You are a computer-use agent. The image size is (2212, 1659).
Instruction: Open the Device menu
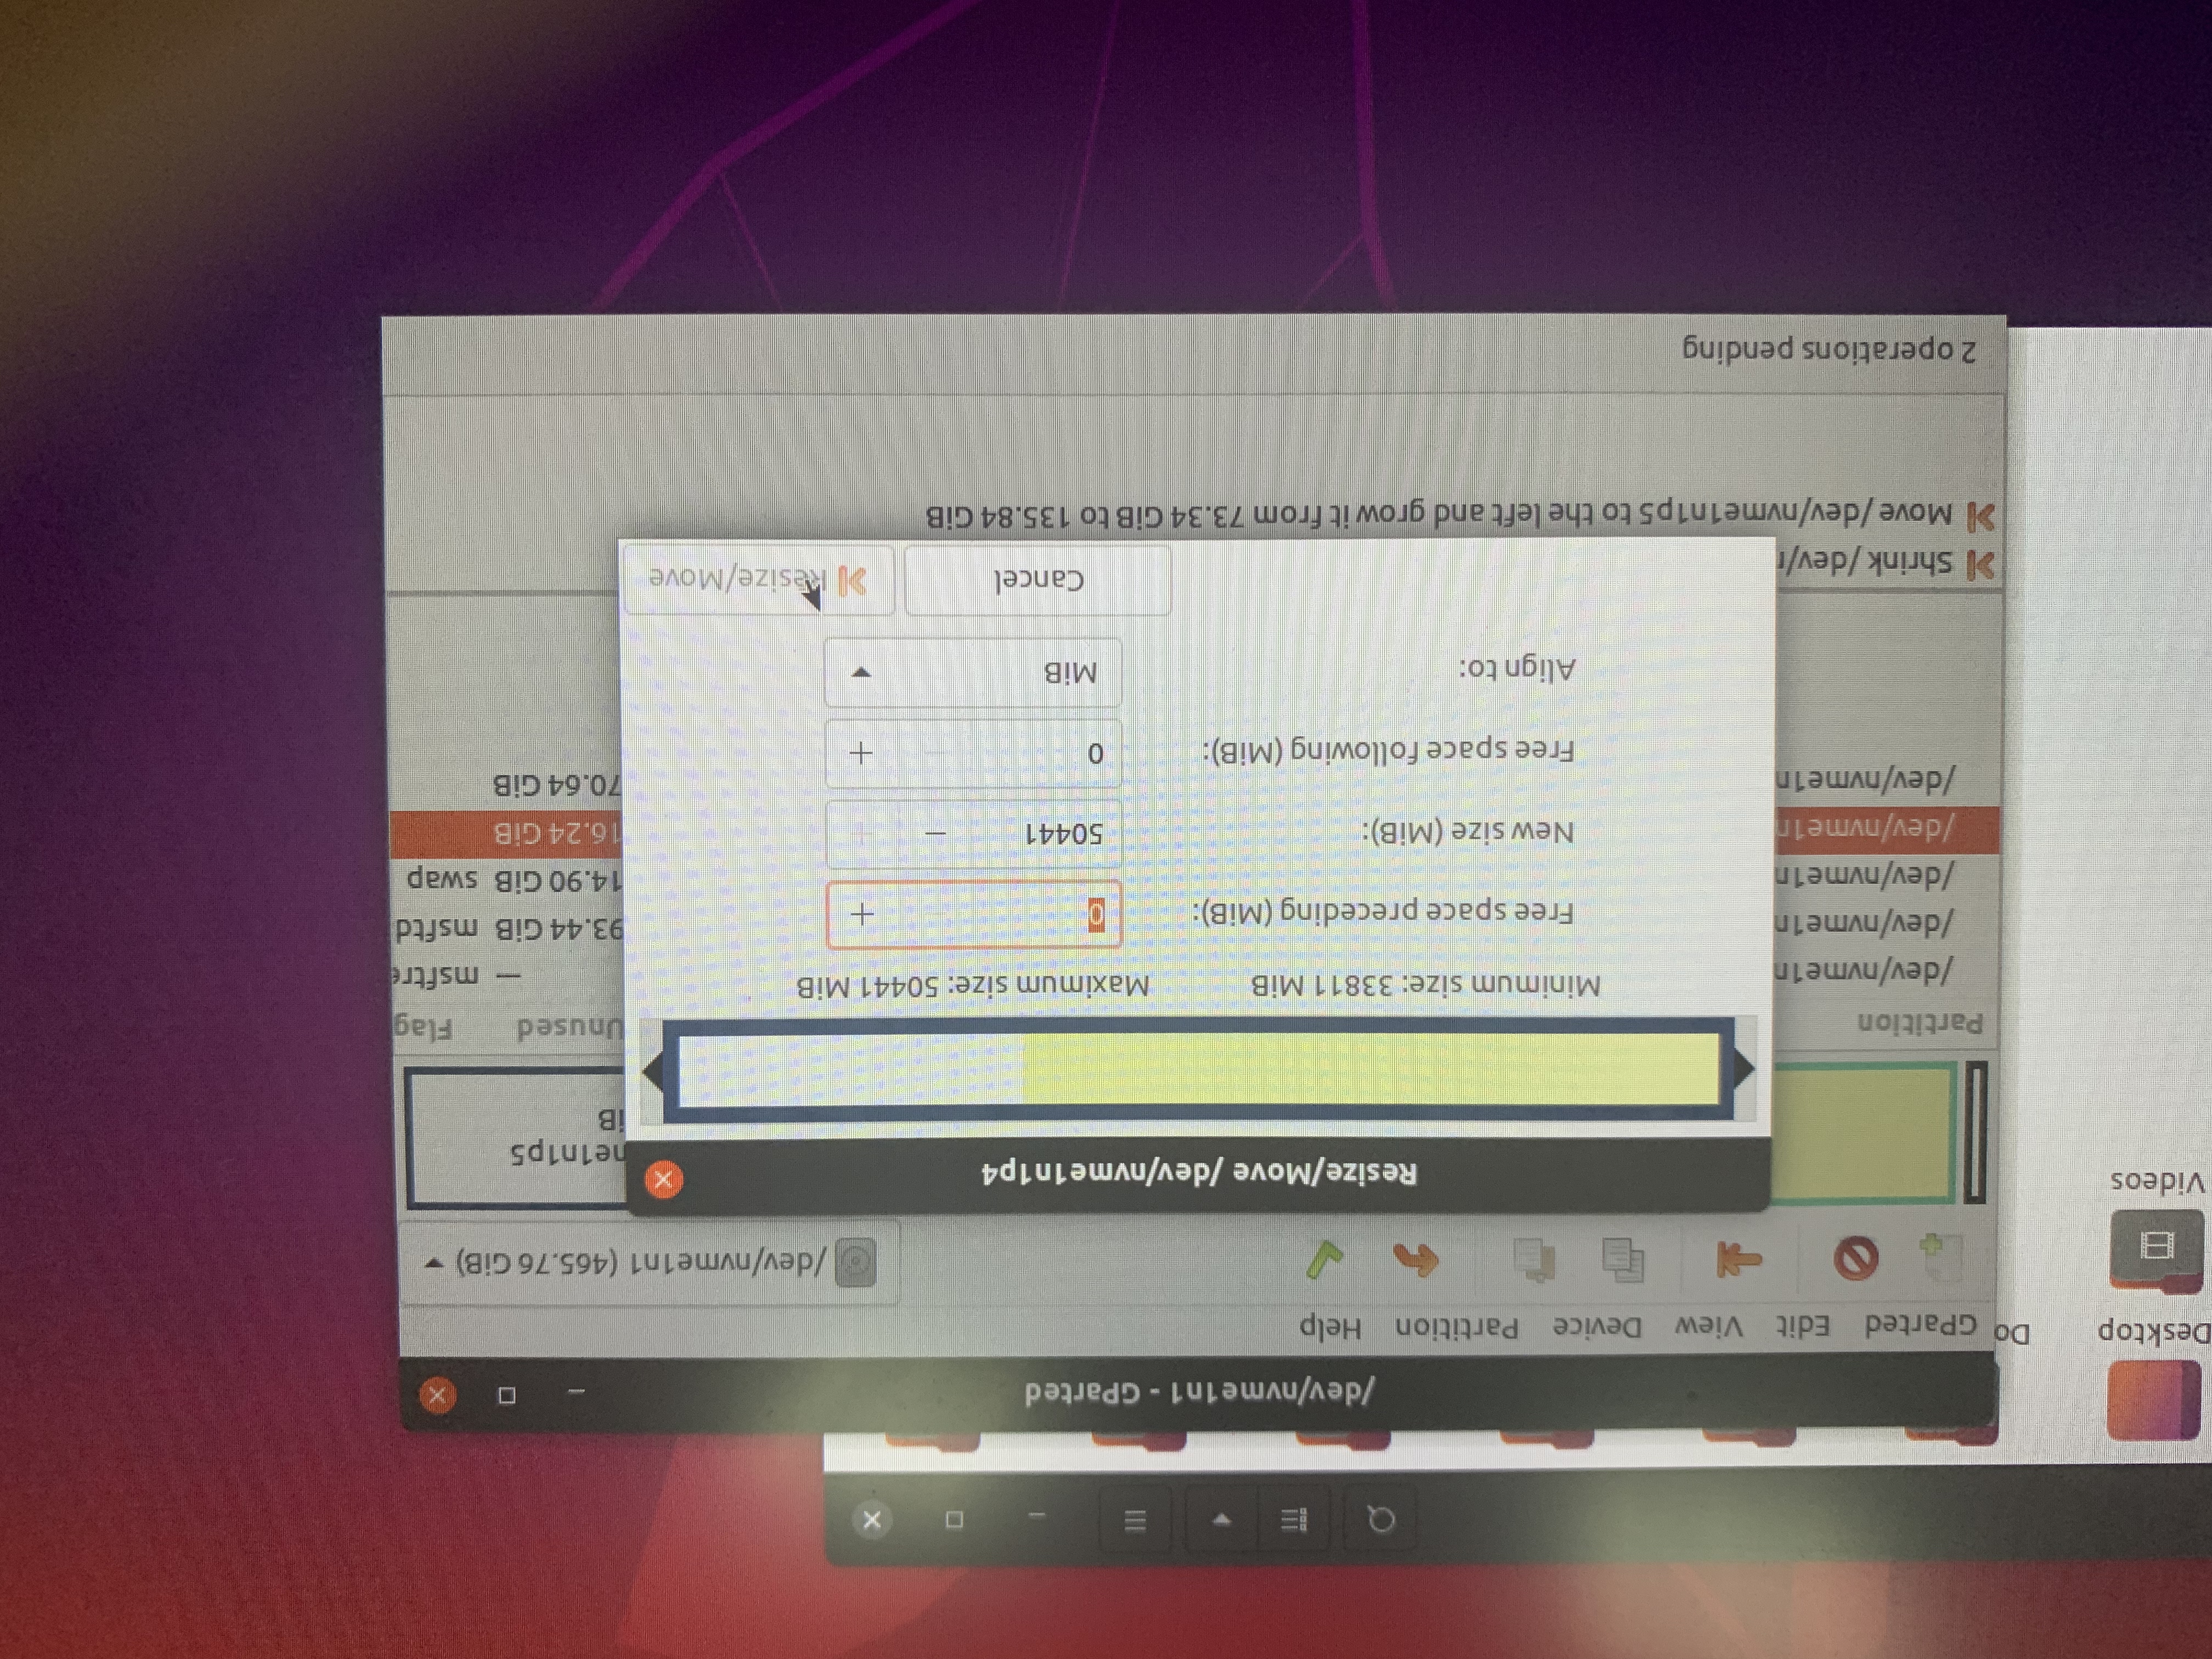1597,1327
